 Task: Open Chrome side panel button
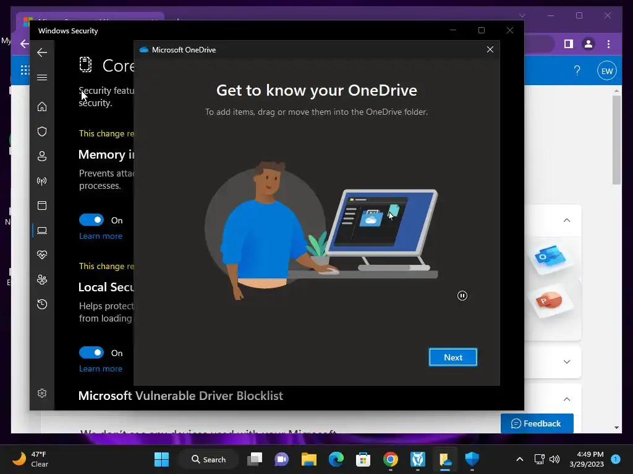tap(569, 44)
